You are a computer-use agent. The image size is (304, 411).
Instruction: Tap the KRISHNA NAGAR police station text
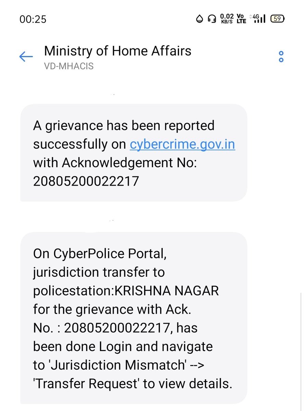click(166, 291)
